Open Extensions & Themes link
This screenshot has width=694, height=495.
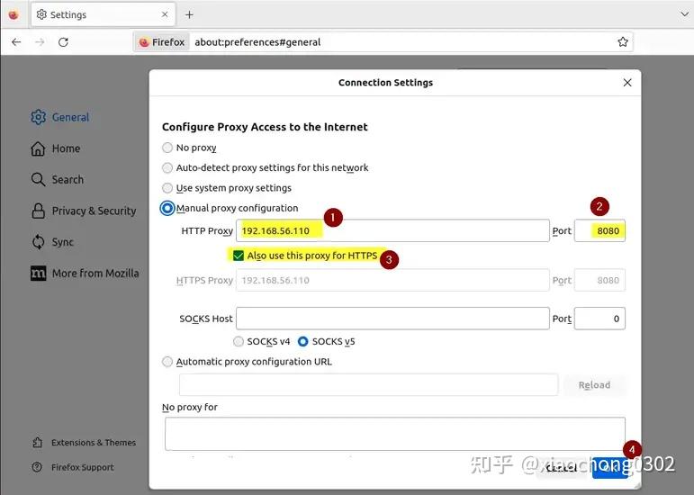[84, 443]
